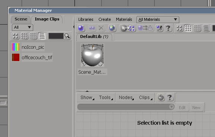Open the All filter dropdown under Scene tab
The image size is (215, 137).
pos(22,27)
